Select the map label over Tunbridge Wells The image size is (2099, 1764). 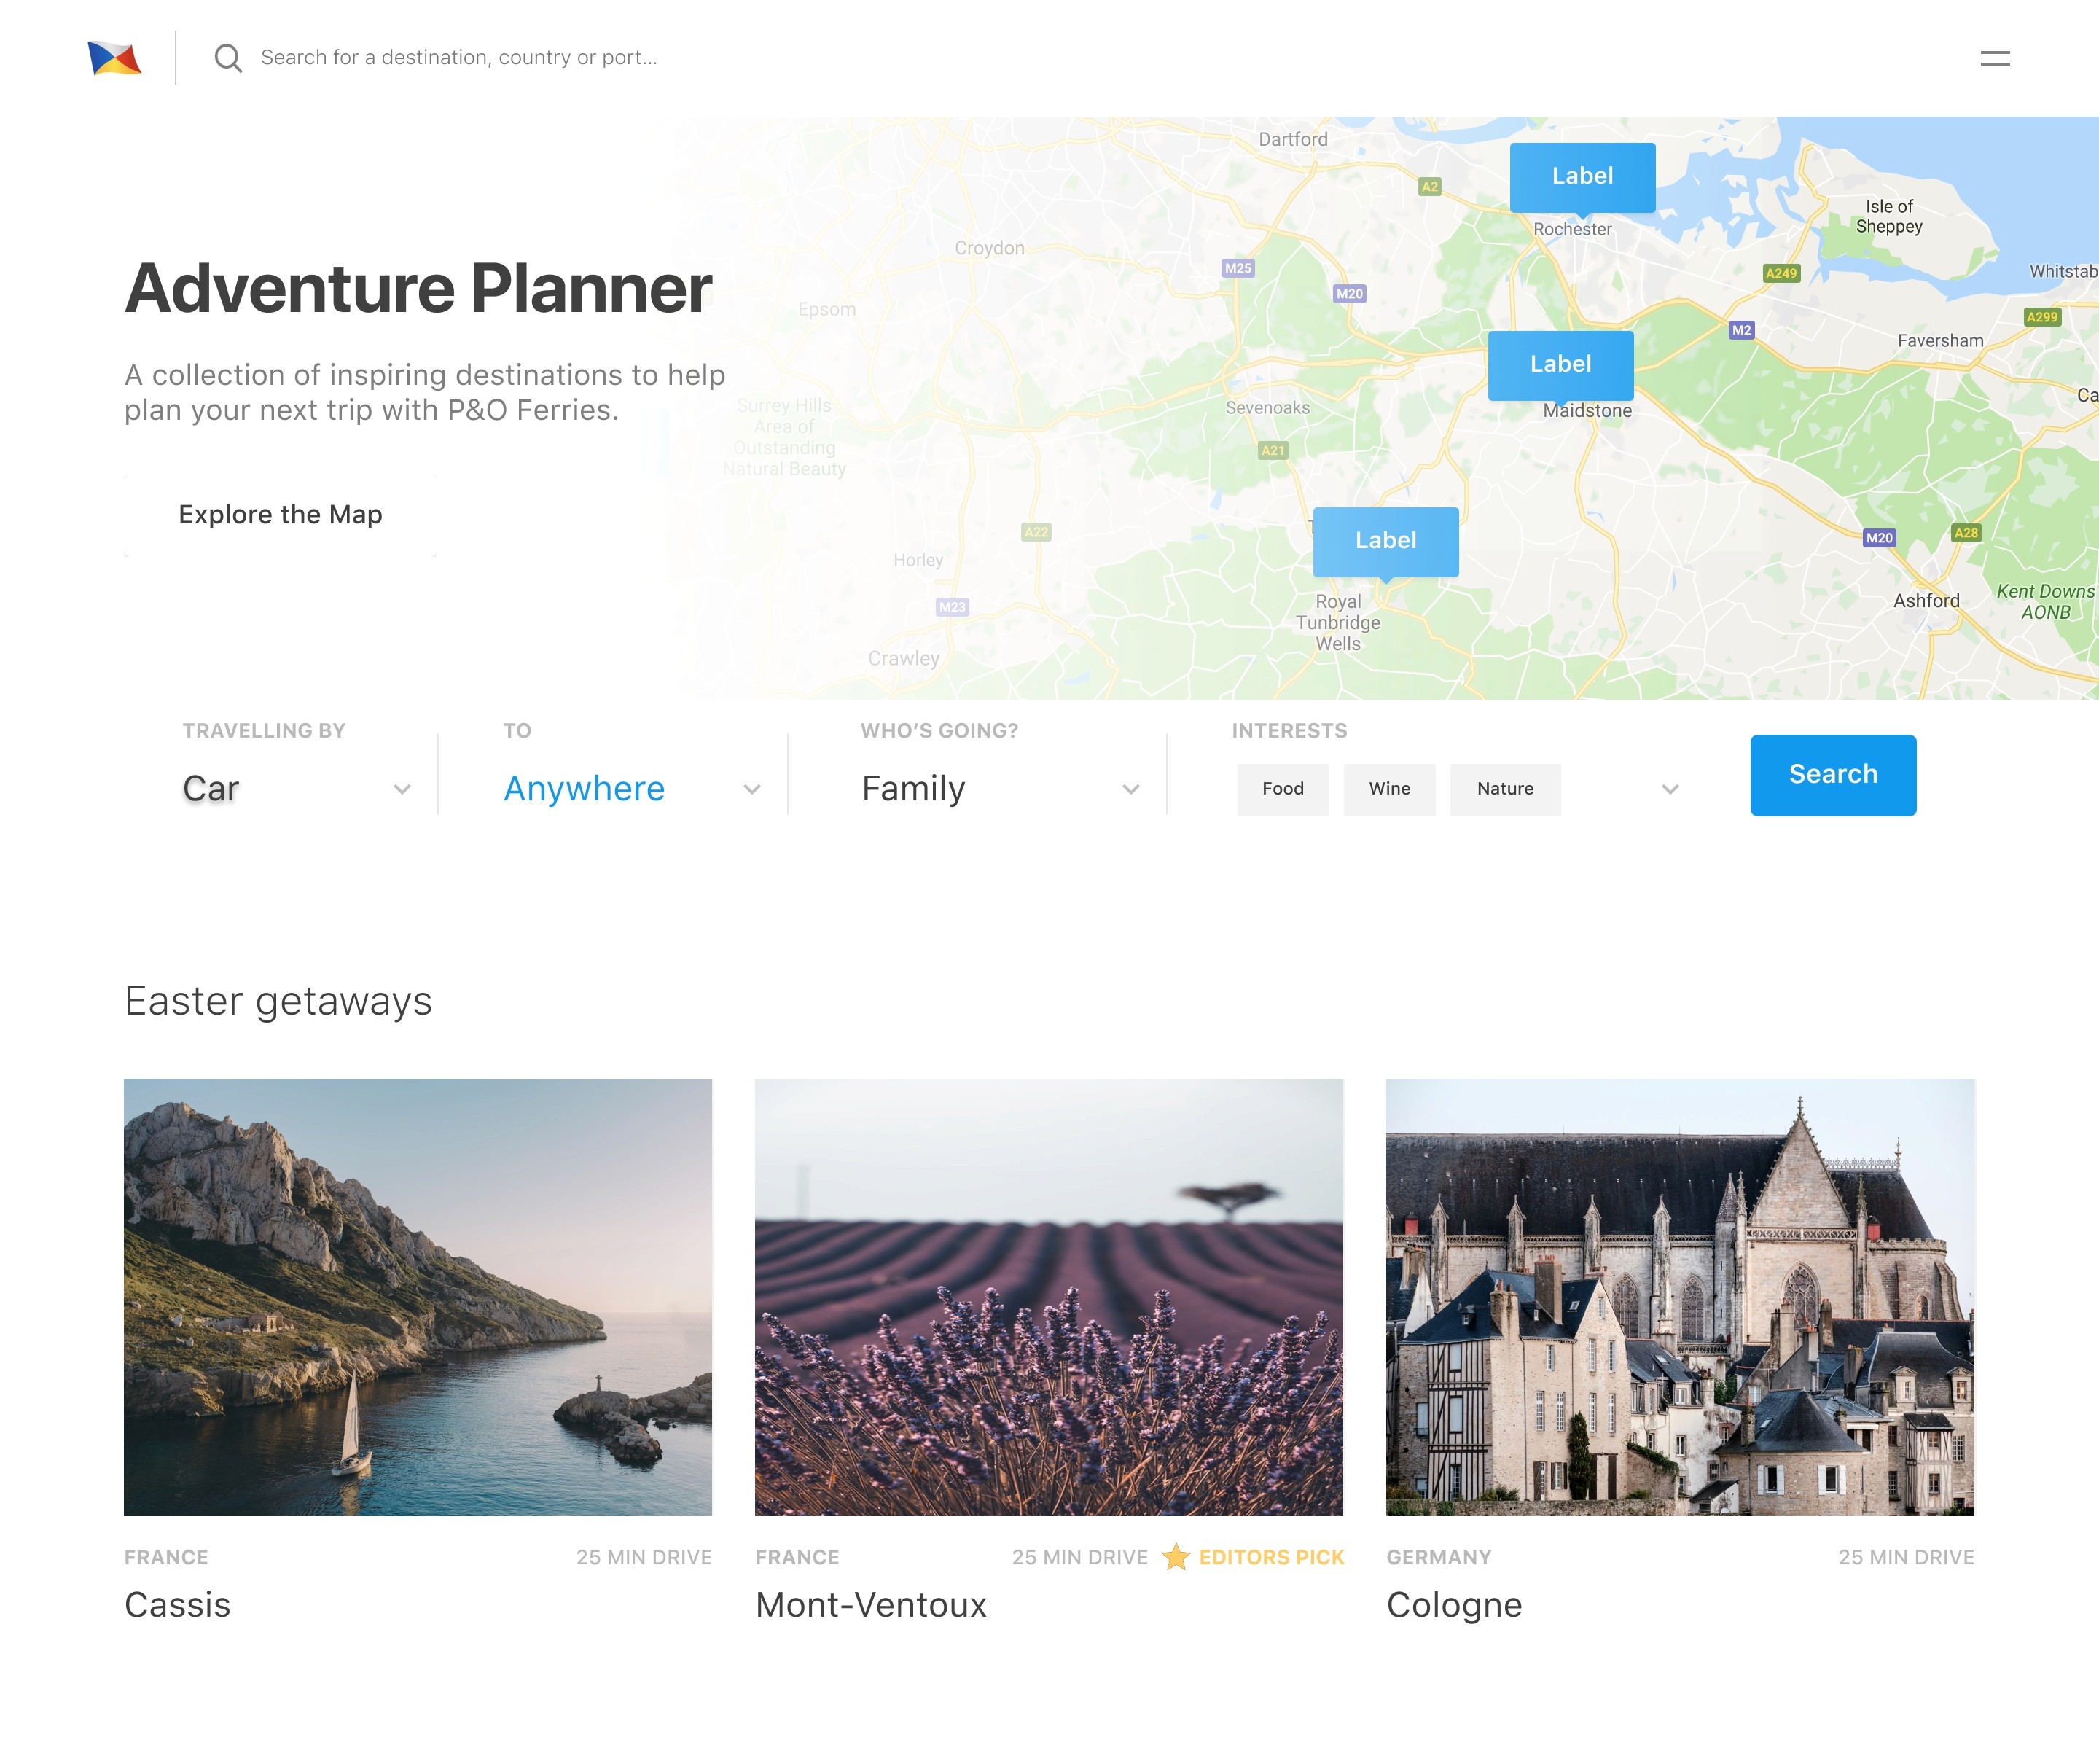point(1384,541)
